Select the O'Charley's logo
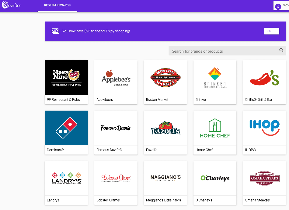Screen dimensions: 289x210 tap(215, 178)
